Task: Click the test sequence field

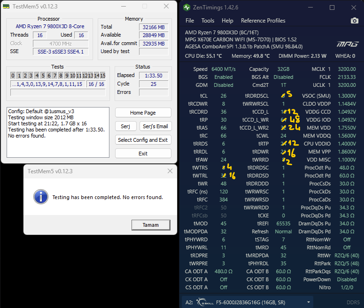Action: [x=47, y=84]
